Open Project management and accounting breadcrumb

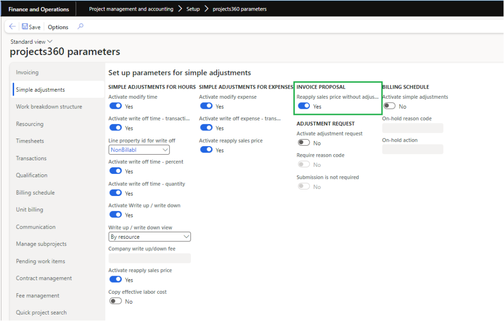coord(131,9)
